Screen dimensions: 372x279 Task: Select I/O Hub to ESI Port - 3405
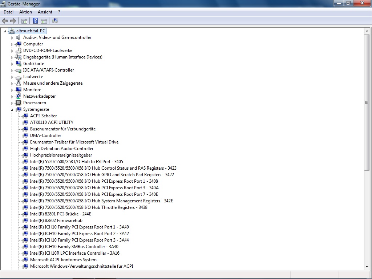(76, 162)
